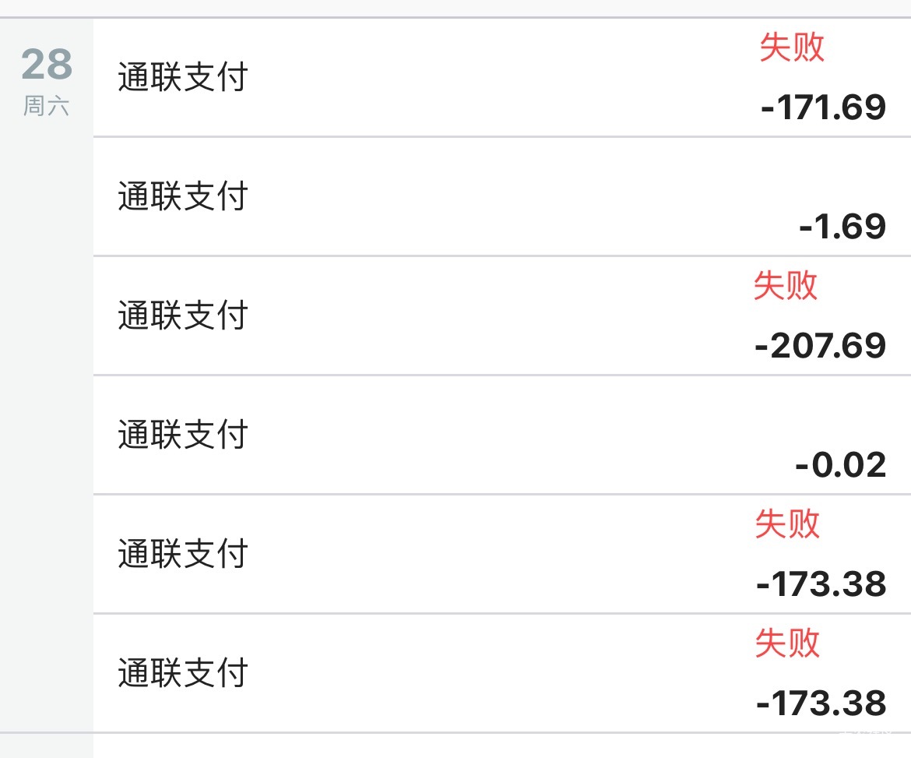
Task: Open 通联支付 label in the bottom-most row
Action: coord(182,673)
